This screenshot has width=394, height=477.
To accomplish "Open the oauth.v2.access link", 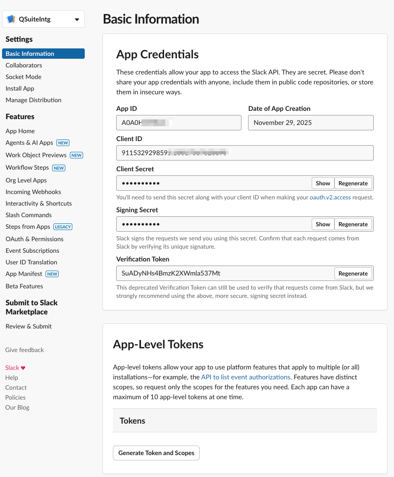I will (x=330, y=197).
